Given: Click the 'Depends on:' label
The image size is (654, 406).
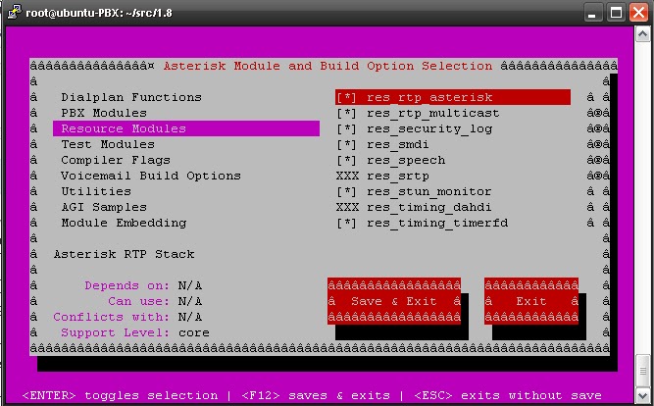Looking at the screenshot, I should pyautogui.click(x=127, y=285).
